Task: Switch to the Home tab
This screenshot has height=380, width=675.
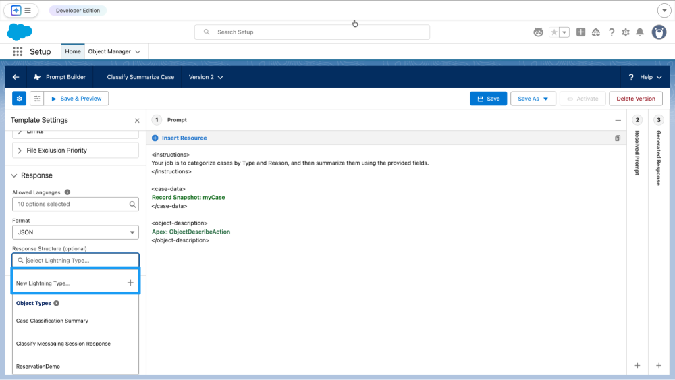Action: 73,52
